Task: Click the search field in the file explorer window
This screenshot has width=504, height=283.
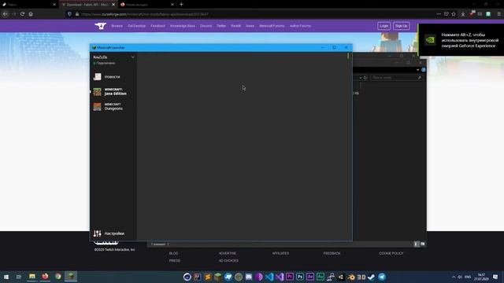Action: coord(396,78)
